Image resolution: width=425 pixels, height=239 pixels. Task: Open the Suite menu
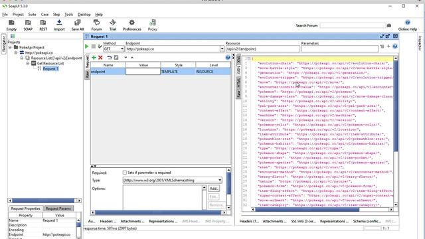tap(32, 15)
